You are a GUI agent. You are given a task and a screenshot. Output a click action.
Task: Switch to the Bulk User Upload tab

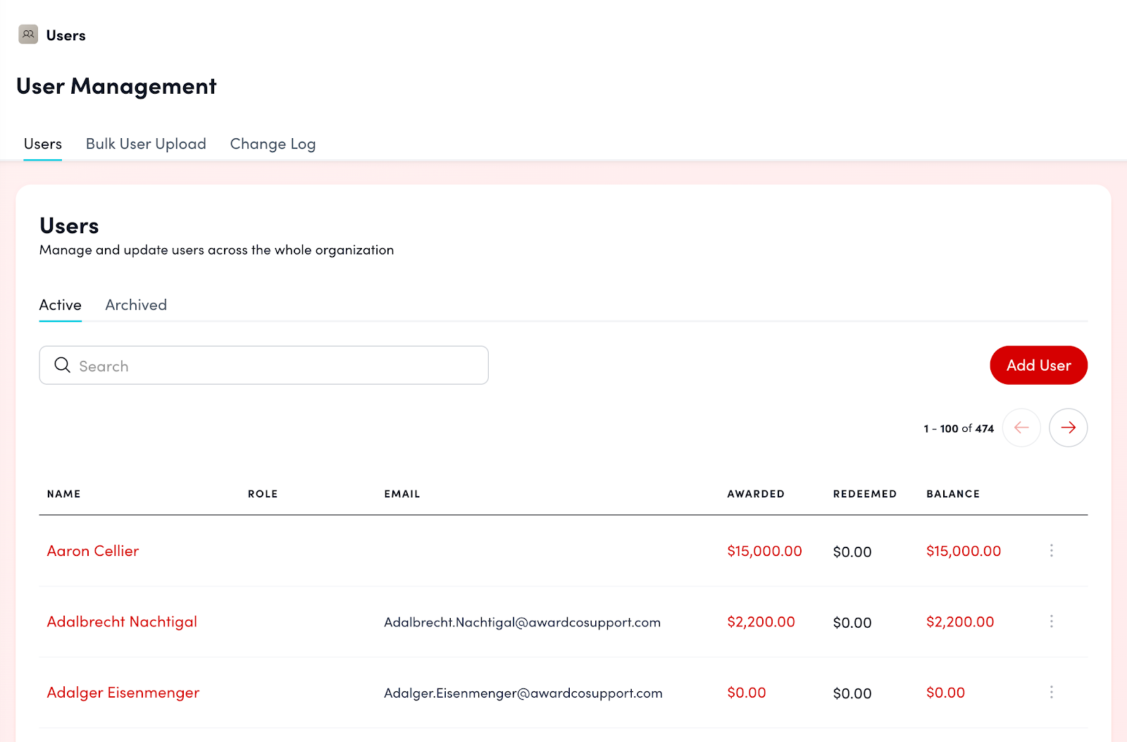tap(146, 144)
